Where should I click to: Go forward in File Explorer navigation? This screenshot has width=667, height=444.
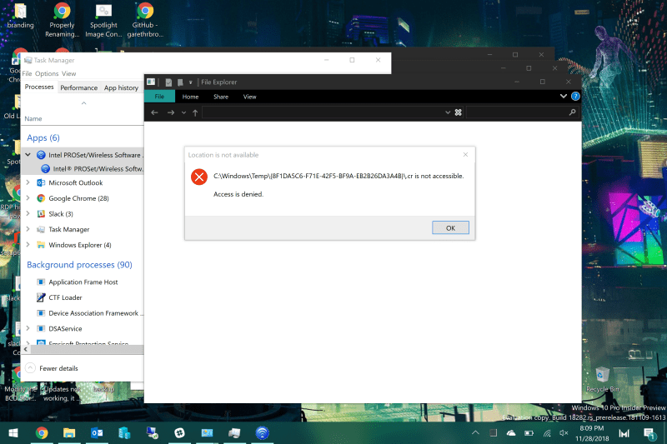(171, 112)
